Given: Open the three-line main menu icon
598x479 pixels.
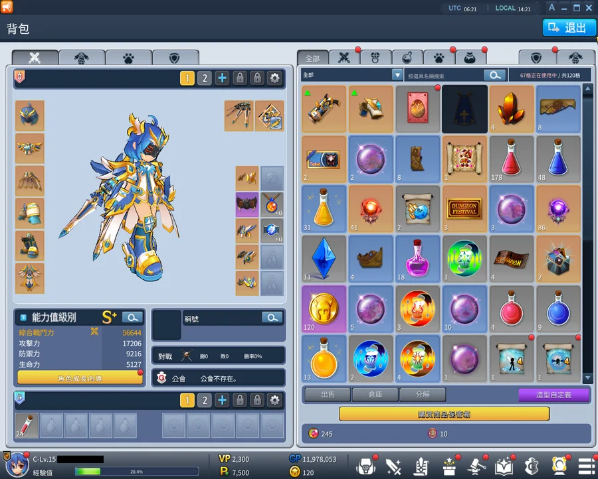Looking at the screenshot, I should click(x=587, y=466).
